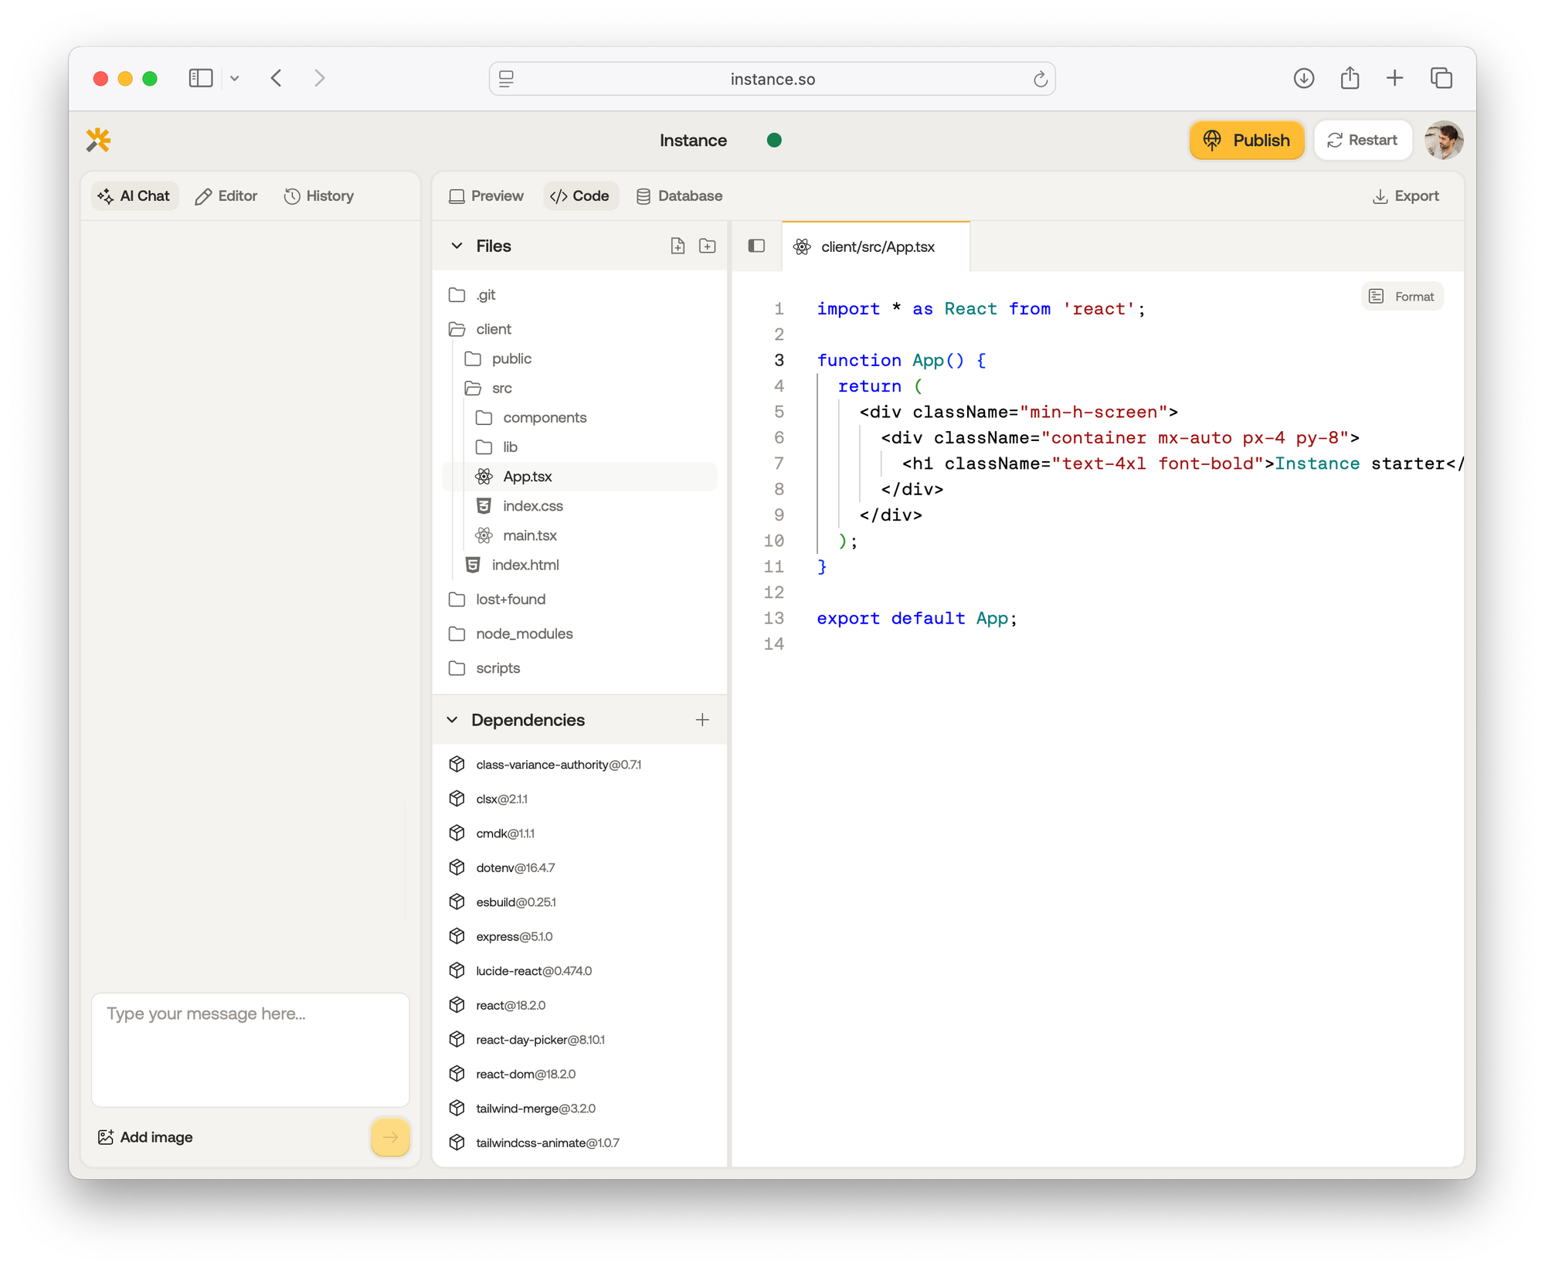
Task: Switch to the Preview tab
Action: pos(486,196)
